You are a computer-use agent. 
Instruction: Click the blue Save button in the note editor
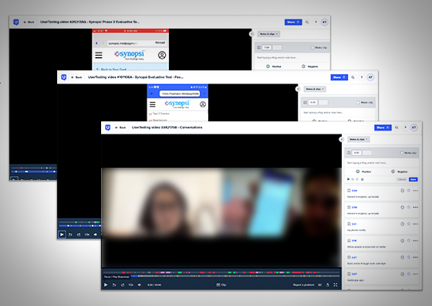(x=413, y=179)
